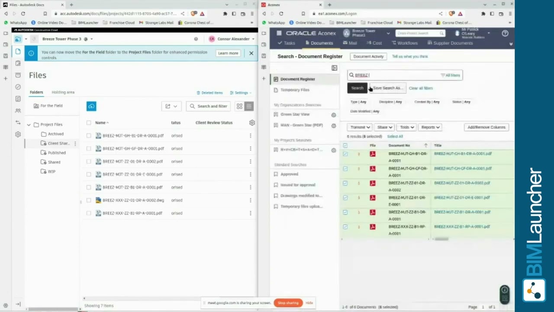554x312 pixels.
Task: Click the Add/Remove Columns button
Action: coord(486,127)
